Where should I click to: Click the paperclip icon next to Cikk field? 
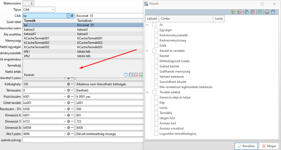[72, 16]
